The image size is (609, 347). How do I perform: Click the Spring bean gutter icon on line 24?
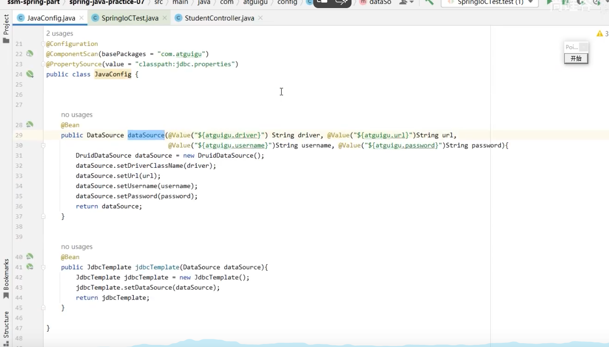pos(29,74)
